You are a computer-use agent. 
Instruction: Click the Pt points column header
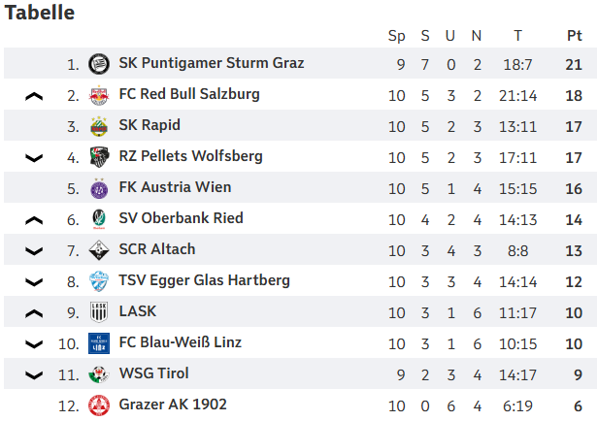(x=574, y=36)
